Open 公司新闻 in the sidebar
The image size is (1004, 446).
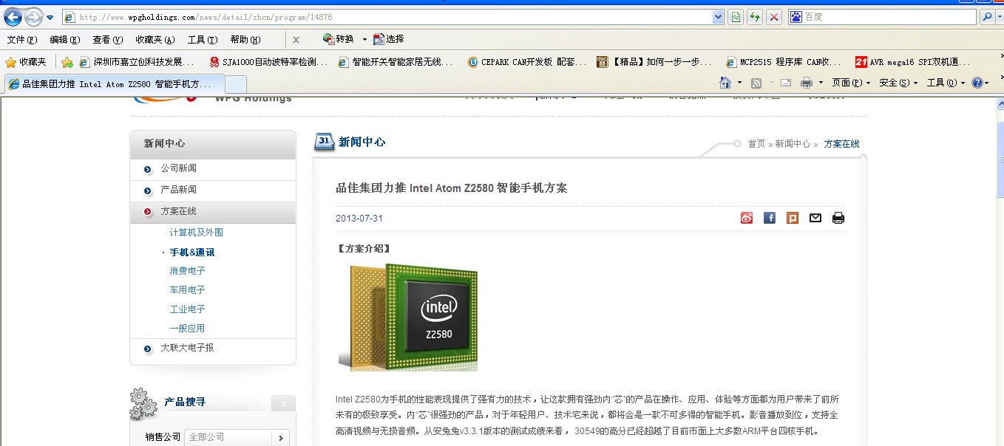(178, 168)
